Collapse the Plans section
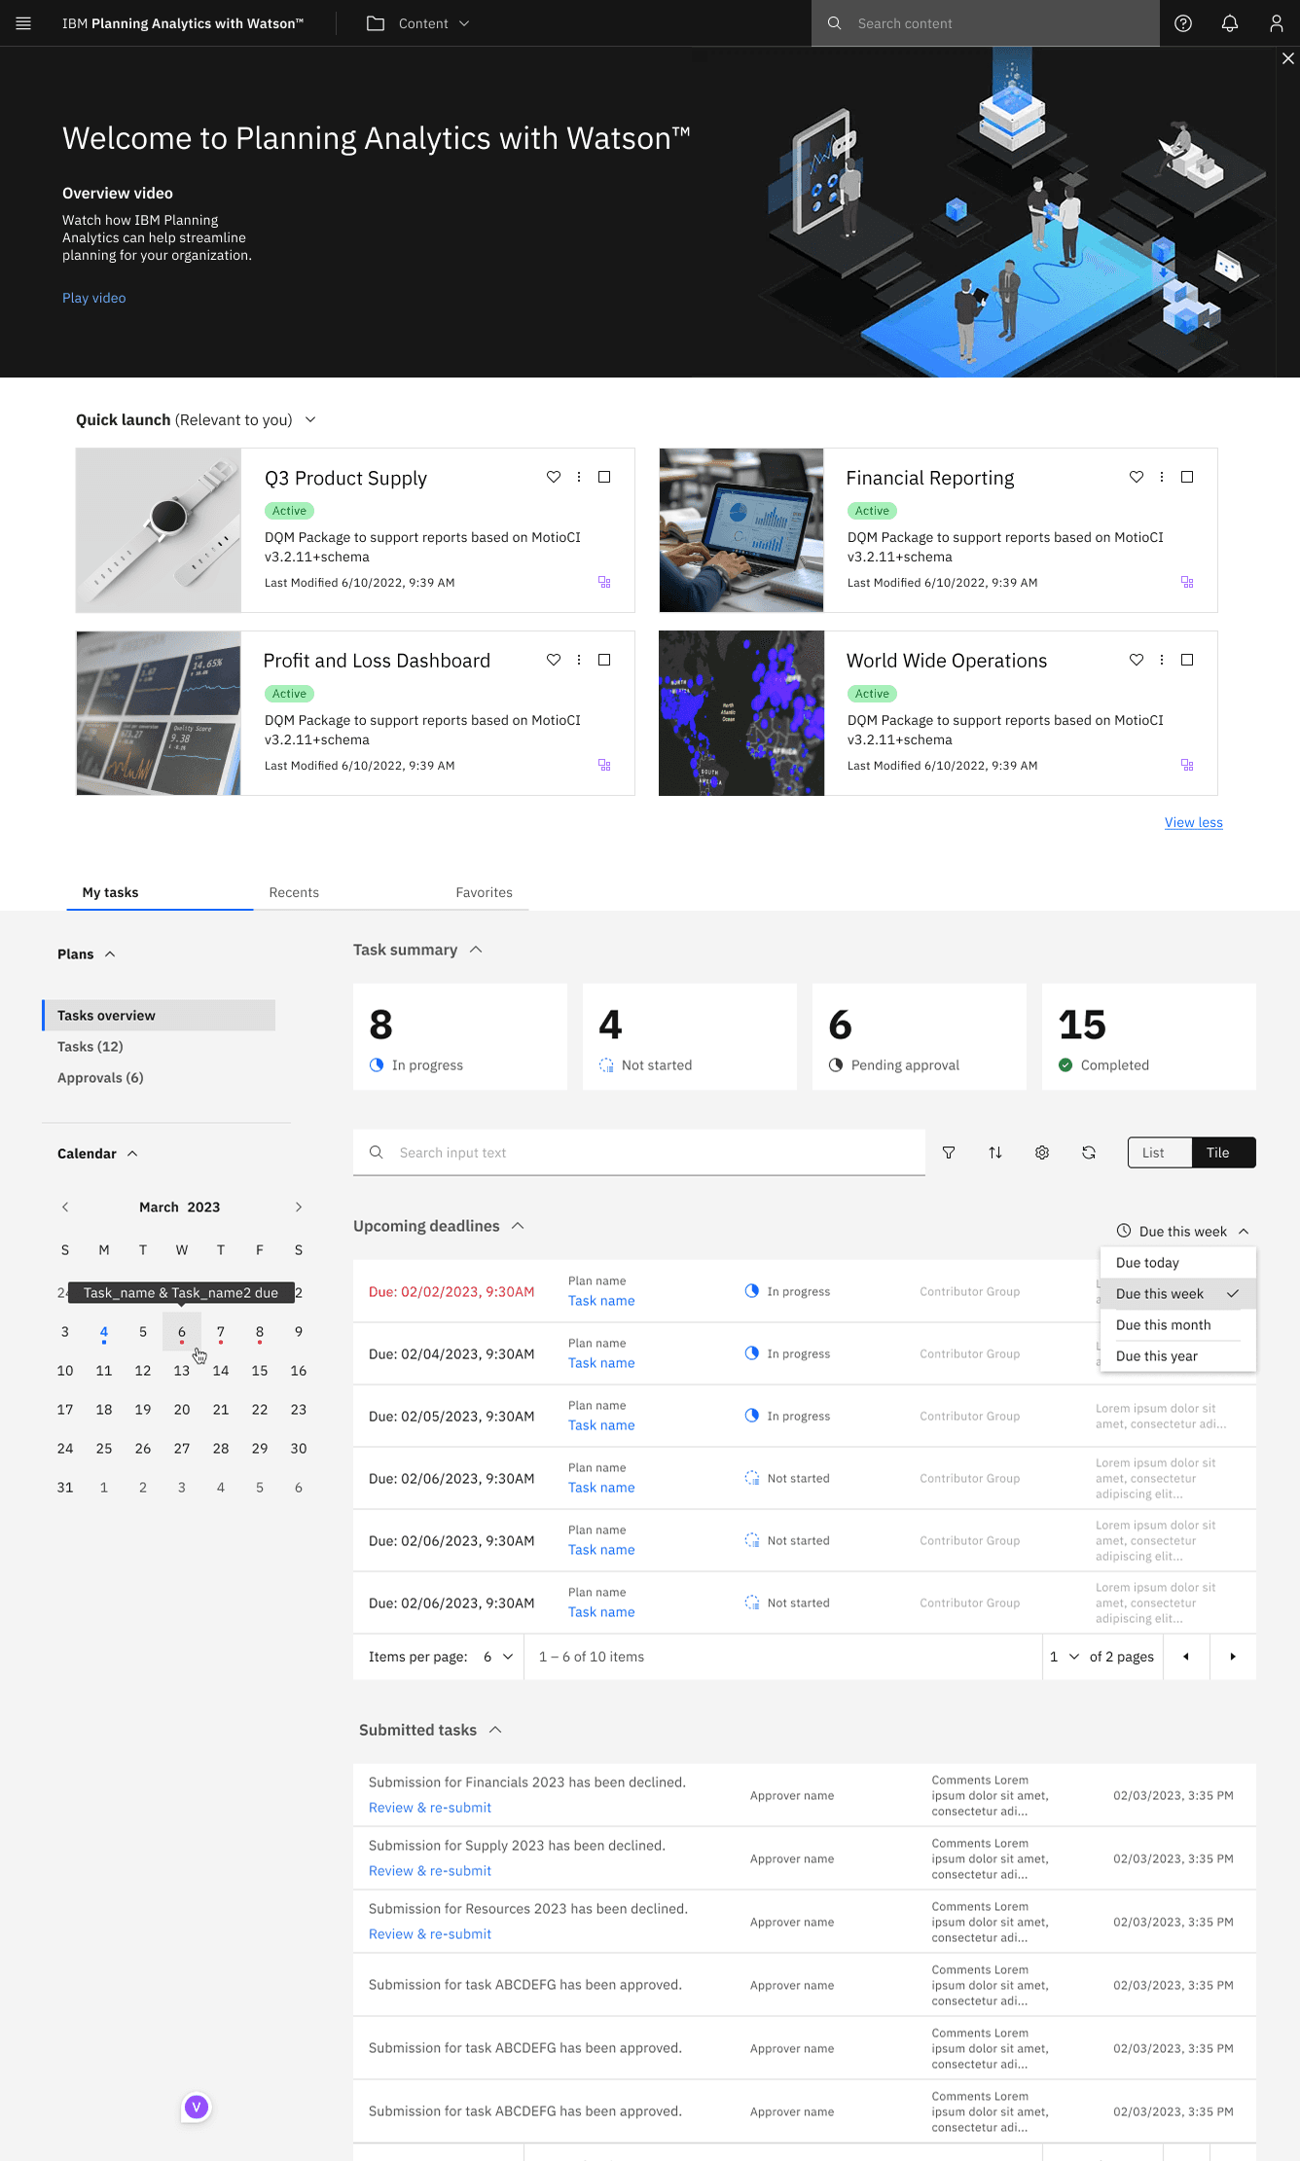Image resolution: width=1300 pixels, height=2161 pixels. pos(110,954)
